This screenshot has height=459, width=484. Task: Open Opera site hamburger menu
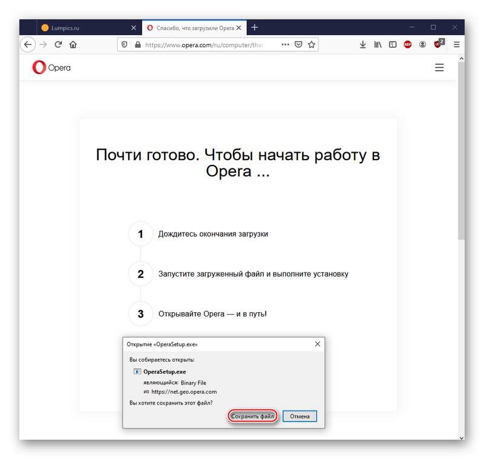tap(439, 68)
